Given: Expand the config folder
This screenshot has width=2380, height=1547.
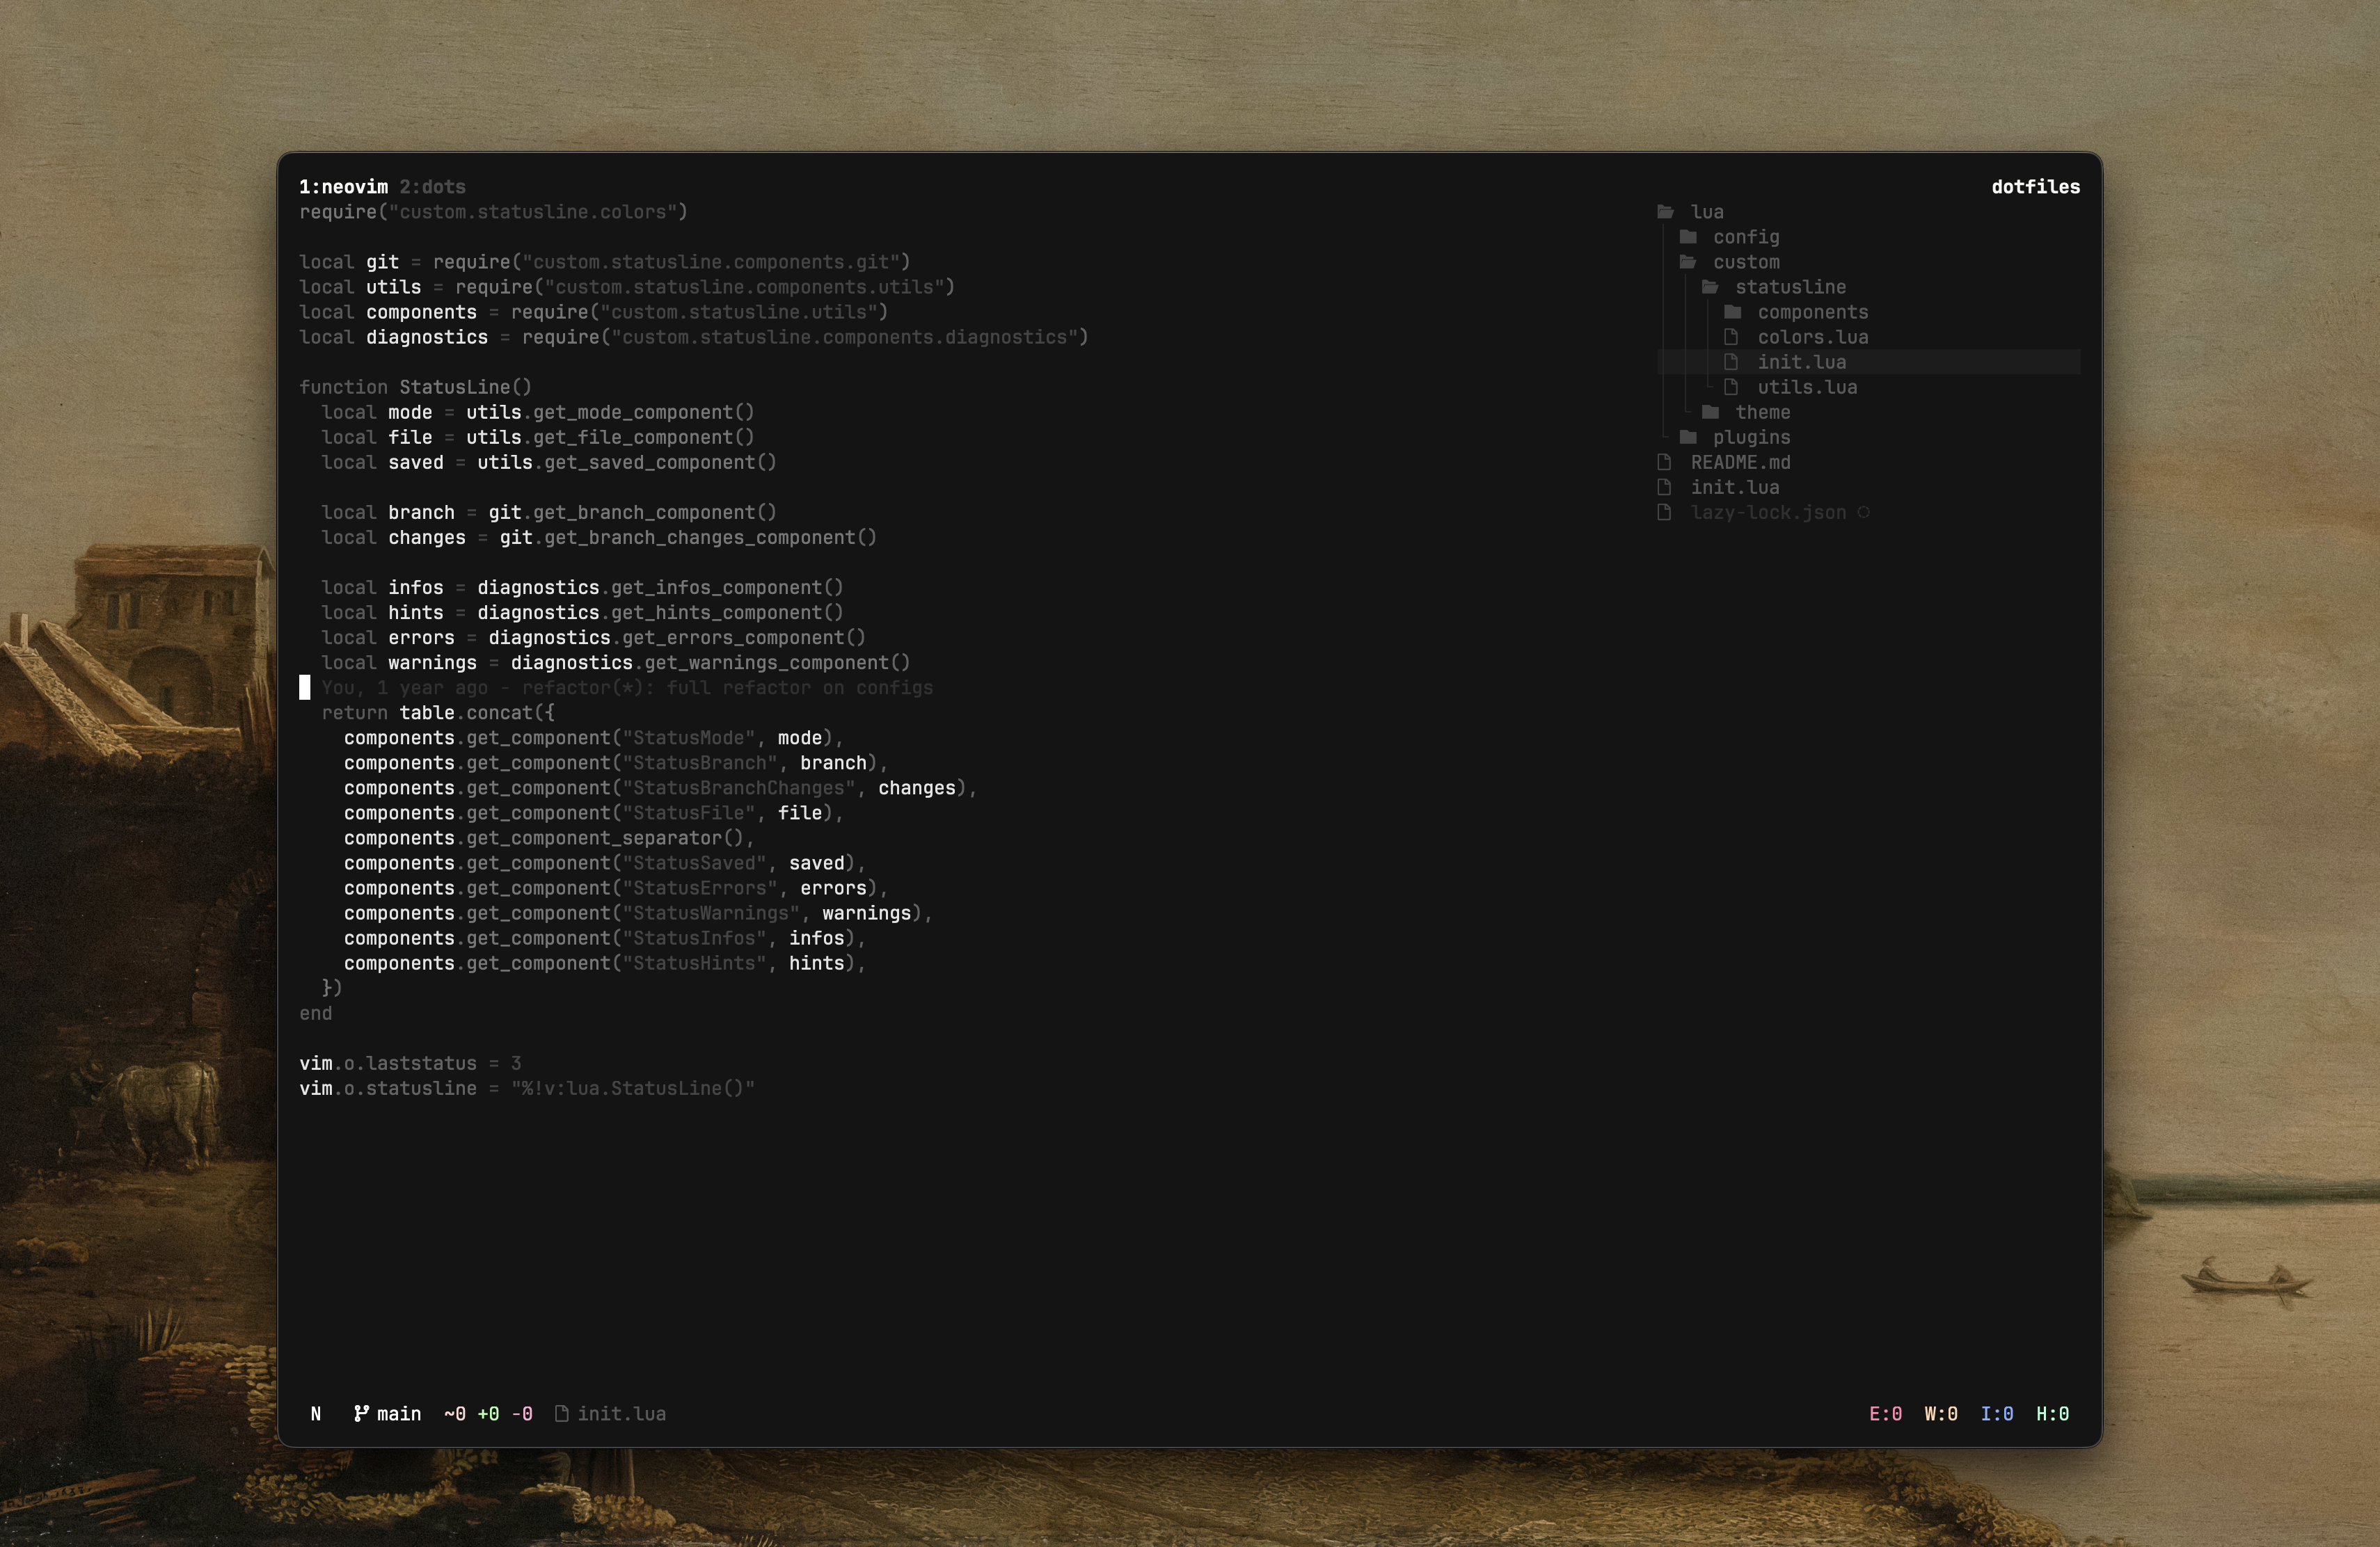Looking at the screenshot, I should [1745, 237].
